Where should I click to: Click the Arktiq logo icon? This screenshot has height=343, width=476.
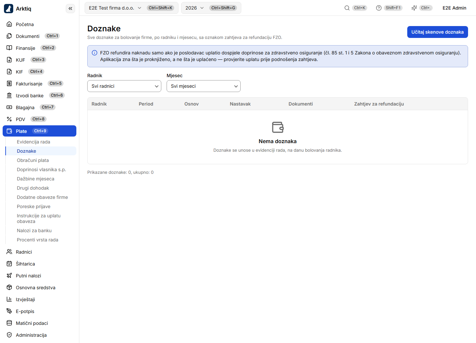[9, 9]
